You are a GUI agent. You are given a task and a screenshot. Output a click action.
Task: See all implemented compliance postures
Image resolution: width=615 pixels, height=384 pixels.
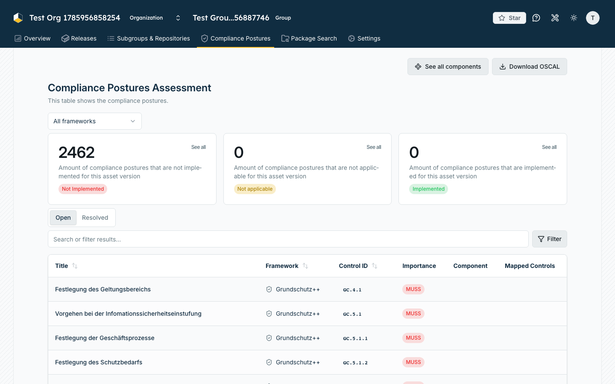click(549, 147)
